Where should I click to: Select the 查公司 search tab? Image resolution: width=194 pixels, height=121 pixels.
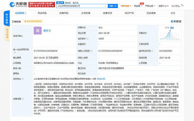pyautogui.click(x=60, y=2)
